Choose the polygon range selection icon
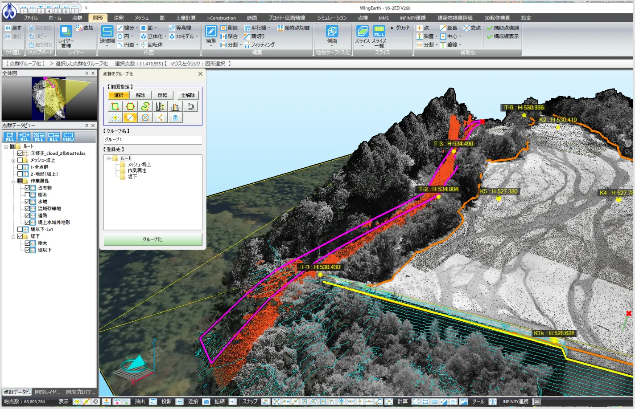Screen dimensions: 635x409 click(x=130, y=106)
